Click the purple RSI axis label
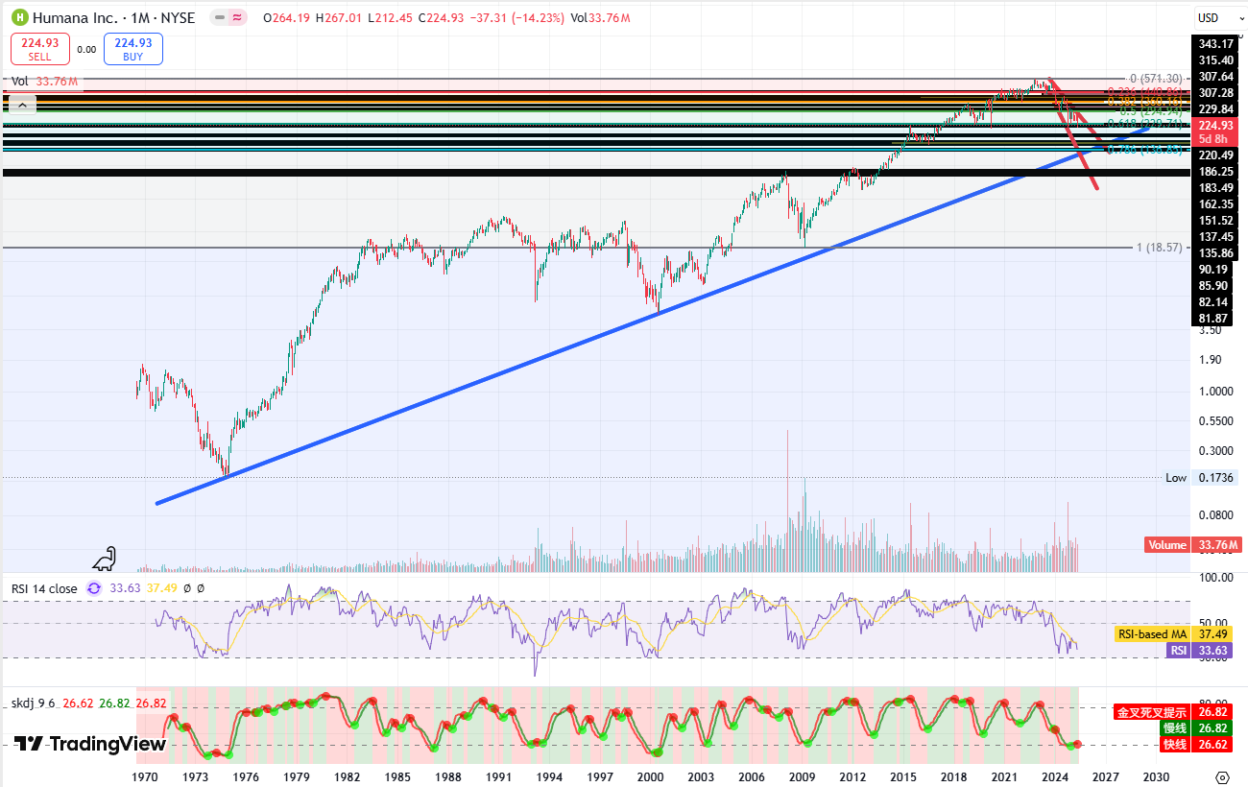1248x787 pixels. (x=1177, y=650)
